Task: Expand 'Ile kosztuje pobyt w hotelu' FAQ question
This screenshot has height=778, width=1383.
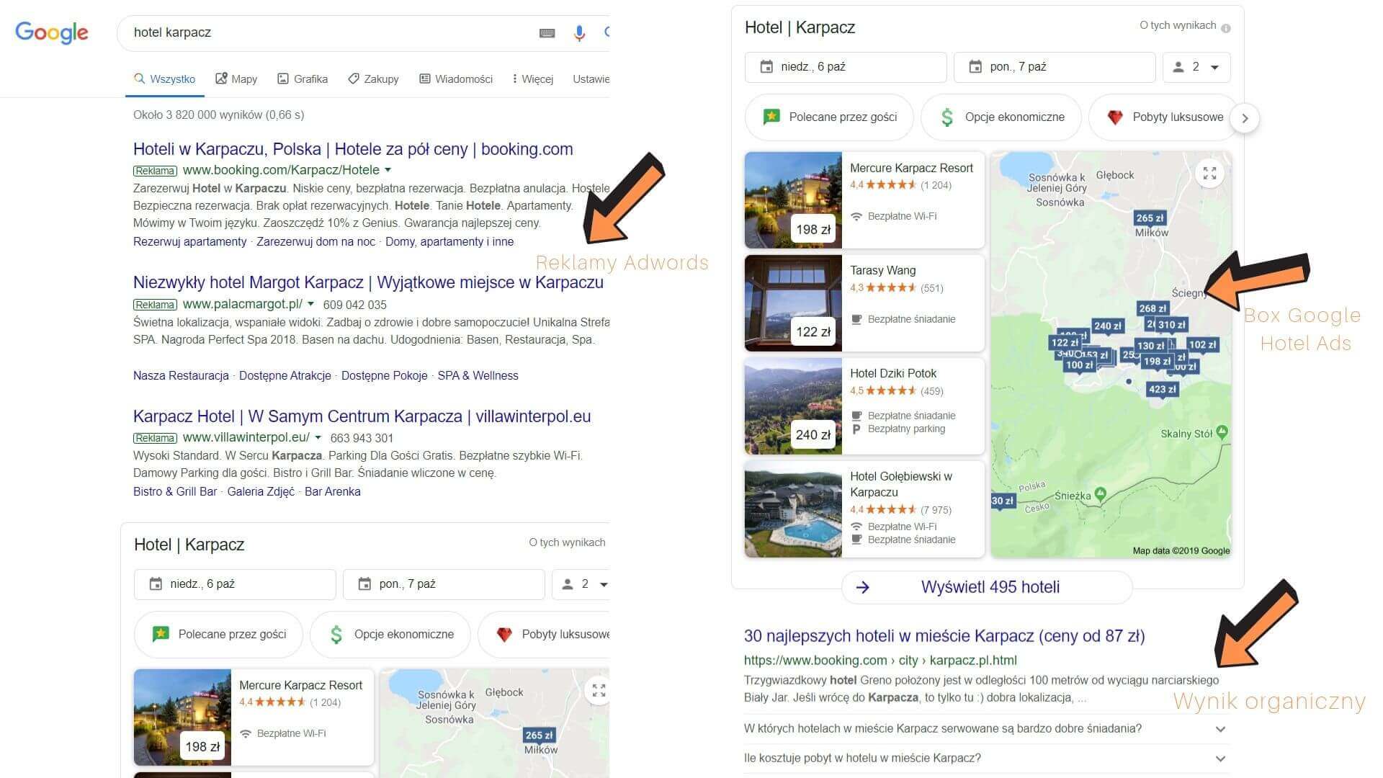Action: [985, 759]
